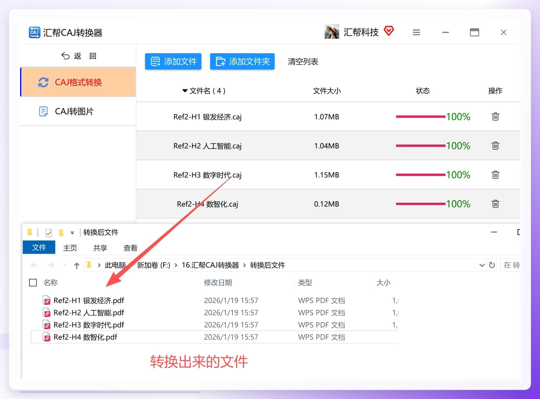Click 16.汇帮CAJ转换器 in the breadcrumb
This screenshot has height=399, width=540.
click(x=210, y=265)
